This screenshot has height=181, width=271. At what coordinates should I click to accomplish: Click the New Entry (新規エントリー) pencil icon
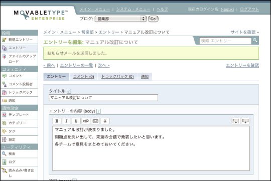click(x=4, y=40)
